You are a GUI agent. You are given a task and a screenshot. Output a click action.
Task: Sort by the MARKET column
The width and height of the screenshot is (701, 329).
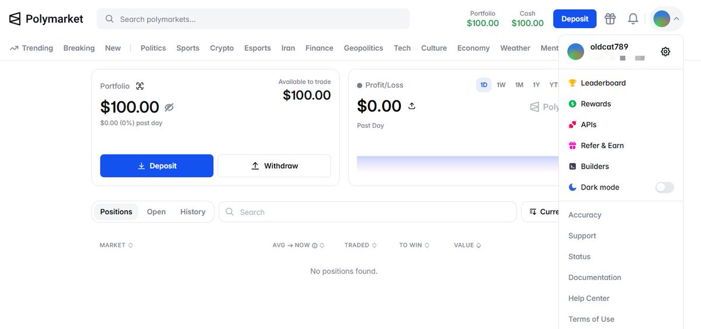(x=116, y=246)
